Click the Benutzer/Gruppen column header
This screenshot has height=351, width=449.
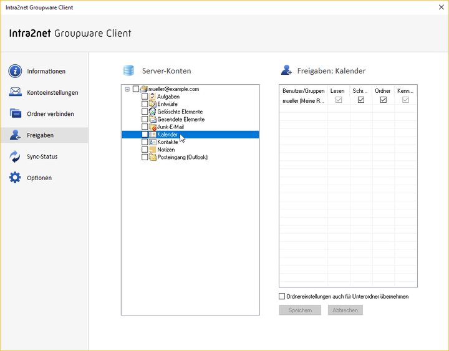[303, 91]
